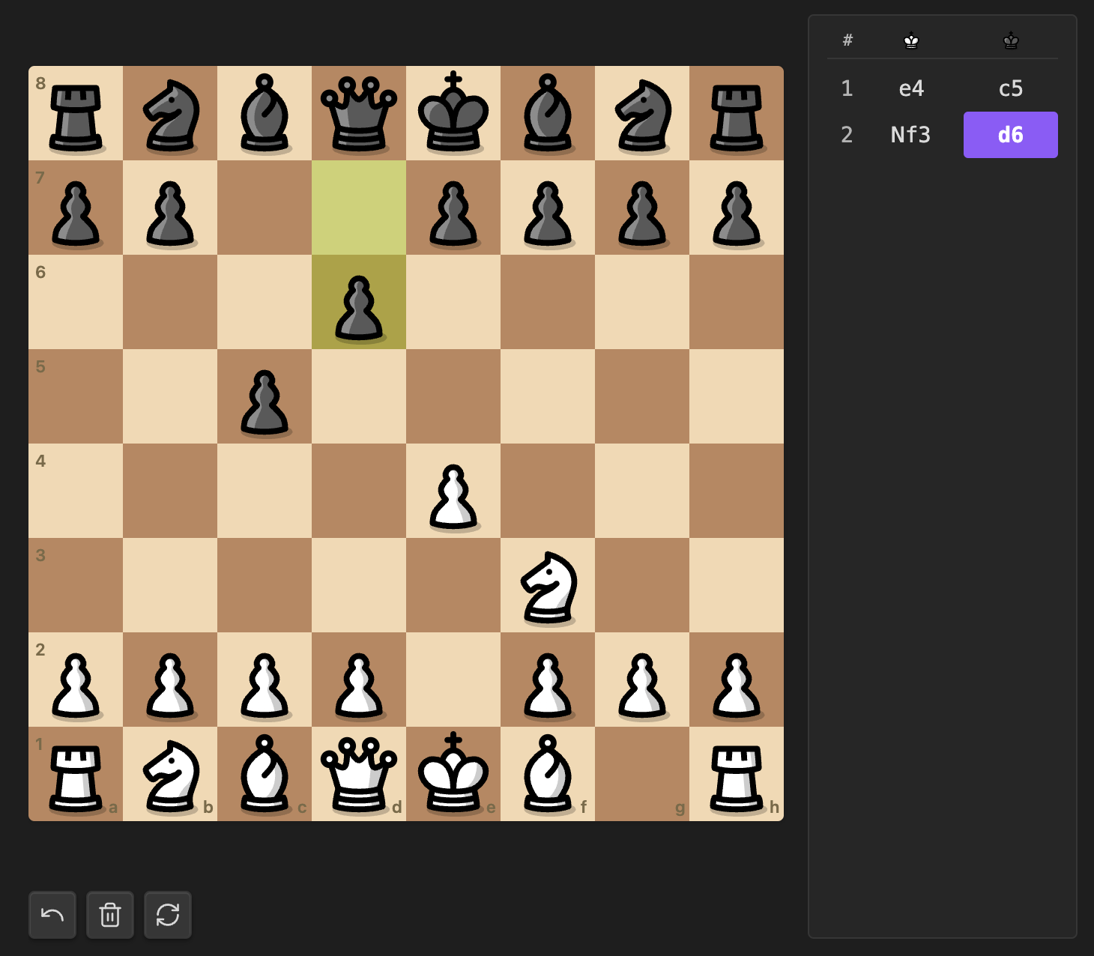Click the black king column header icon
1094x956 pixels.
point(1011,40)
